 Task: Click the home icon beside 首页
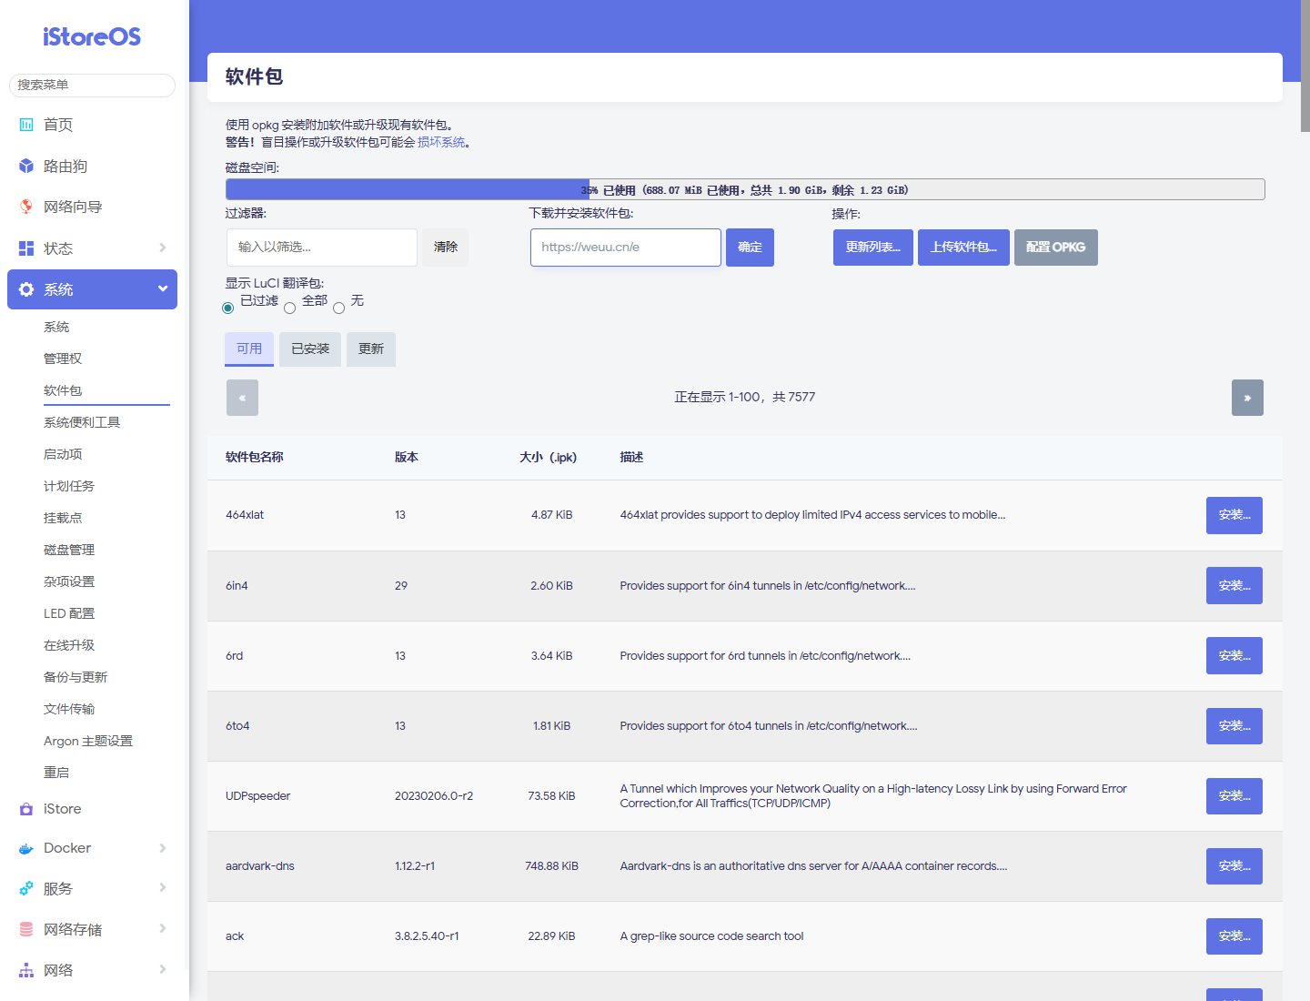pyautogui.click(x=26, y=125)
